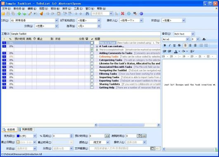
Task: Check the box for Adding Comments to Tasks
Action: [x=92, y=53]
